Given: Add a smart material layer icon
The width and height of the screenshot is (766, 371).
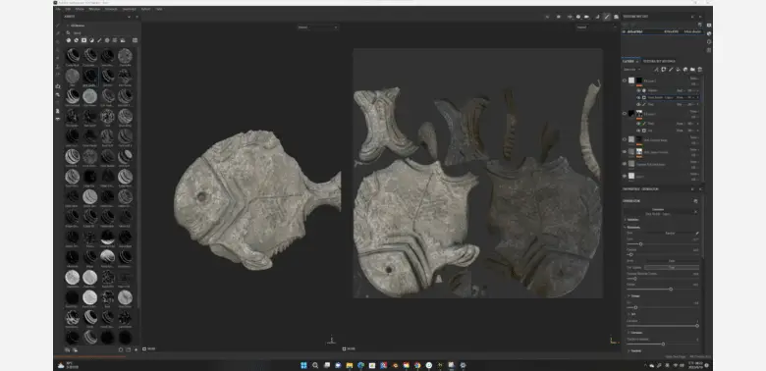Looking at the screenshot, I should [685, 70].
